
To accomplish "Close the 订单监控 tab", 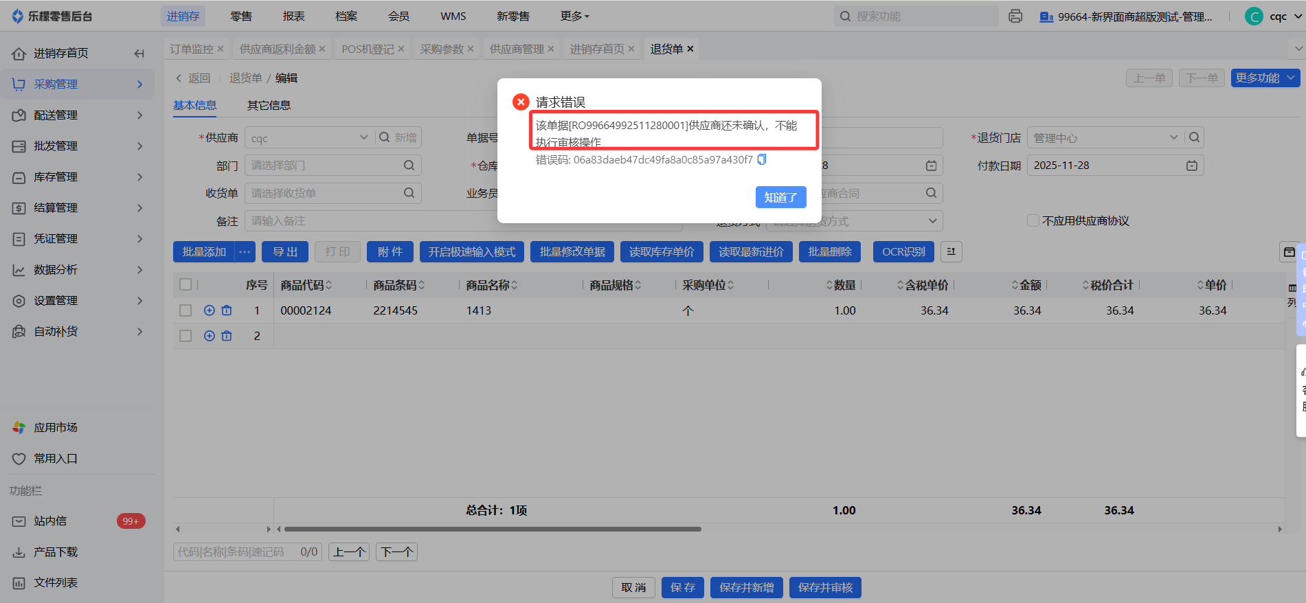I will coord(220,49).
